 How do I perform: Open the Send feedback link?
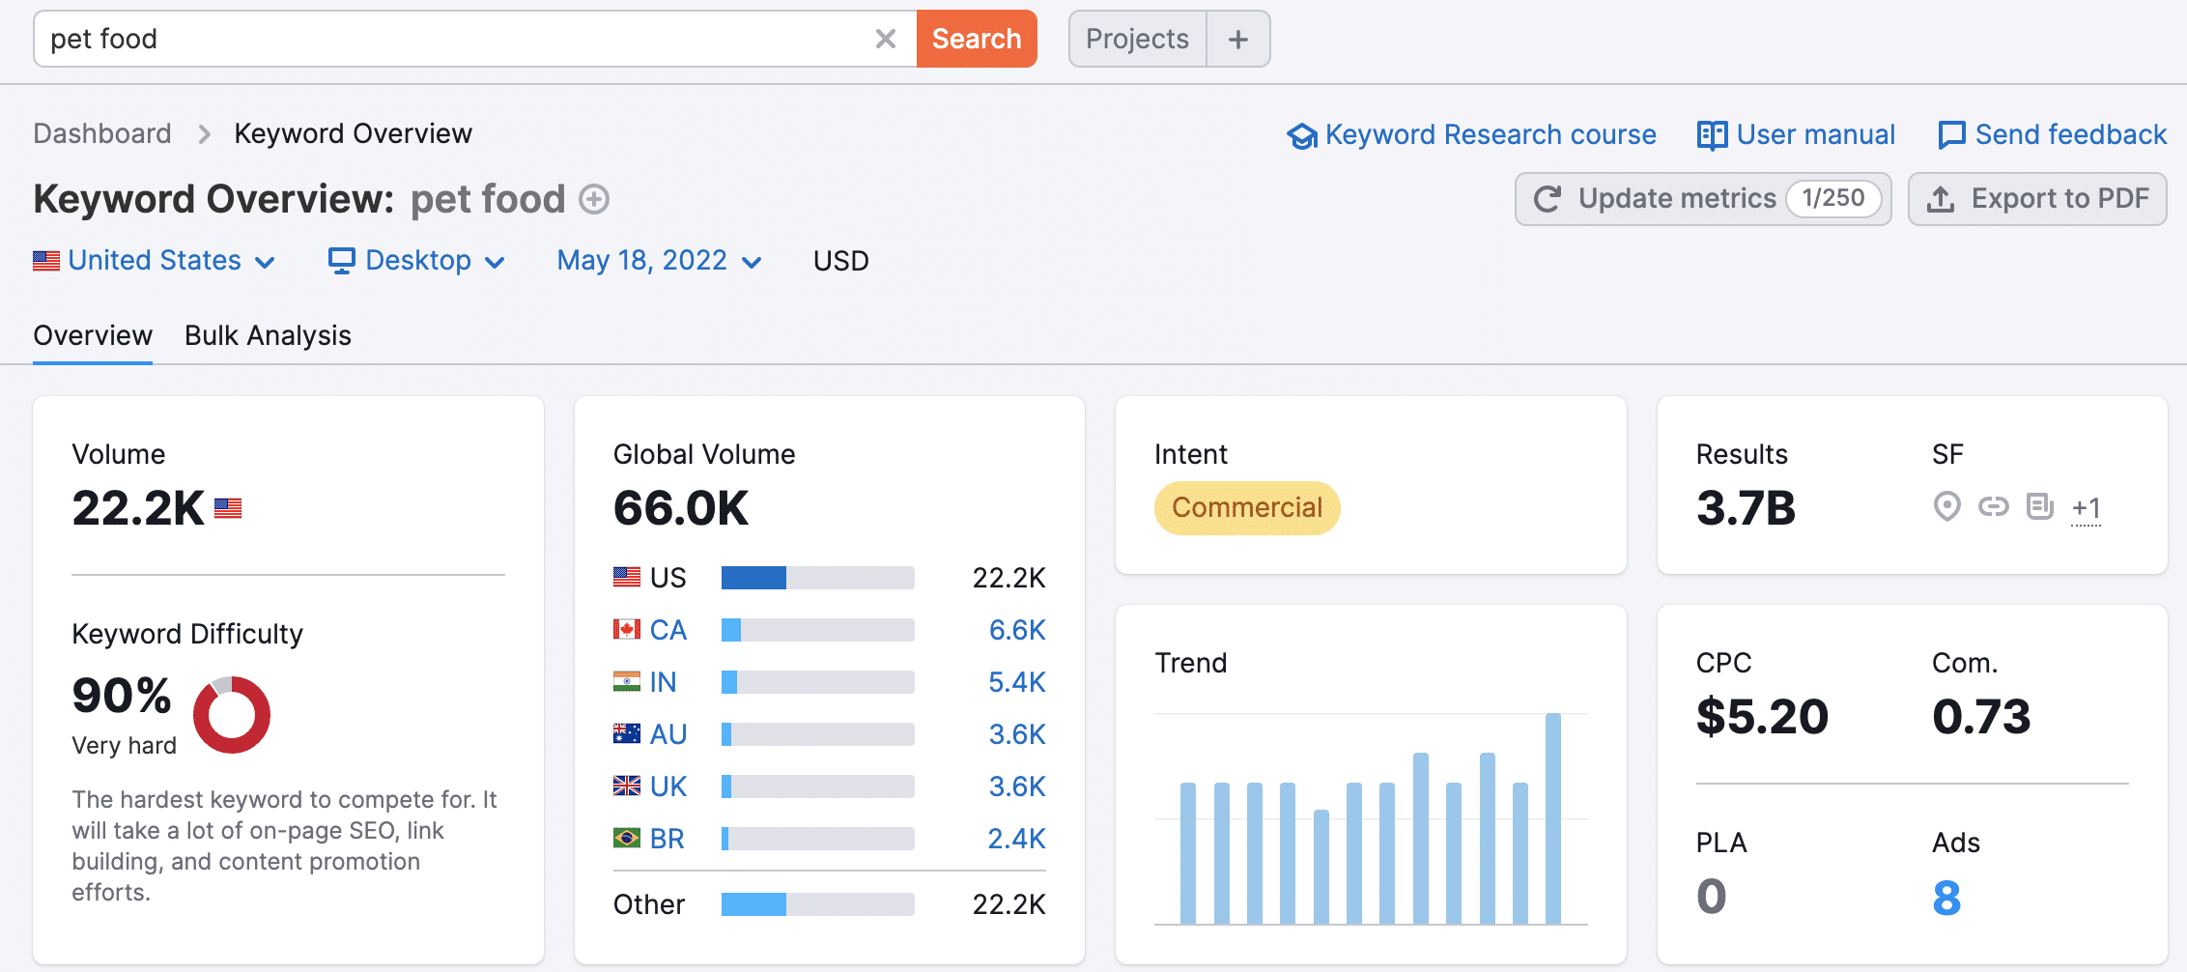2053,134
